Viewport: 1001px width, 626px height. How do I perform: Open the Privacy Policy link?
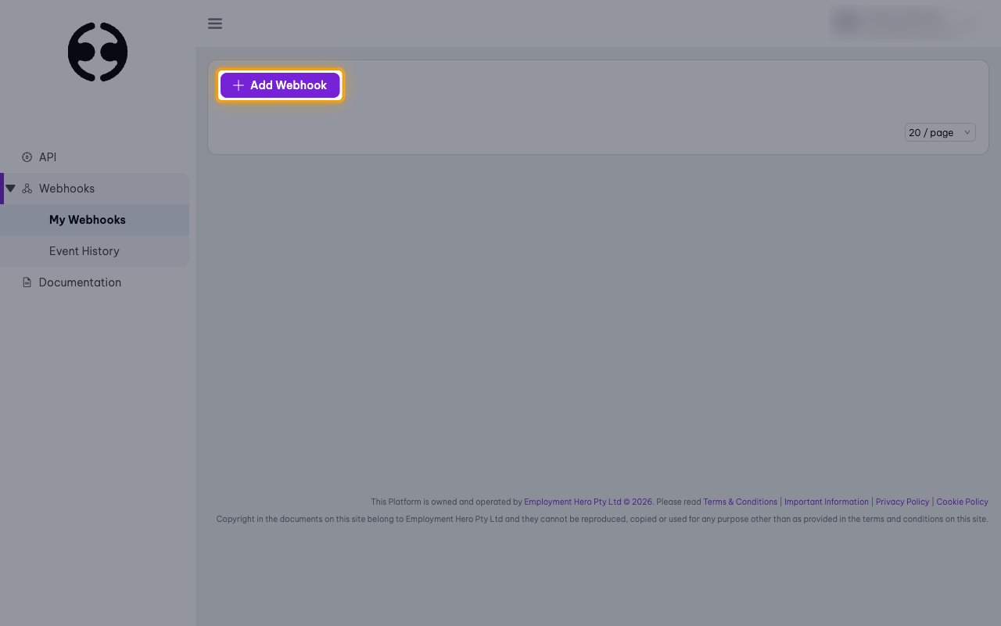[902, 502]
